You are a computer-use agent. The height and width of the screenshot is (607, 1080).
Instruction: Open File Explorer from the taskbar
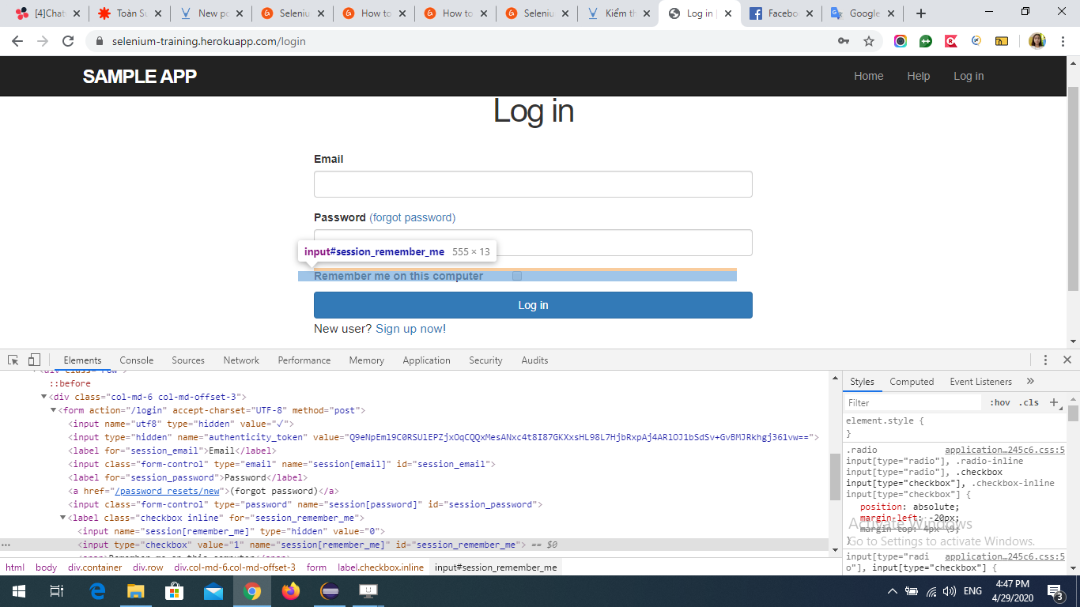click(136, 591)
